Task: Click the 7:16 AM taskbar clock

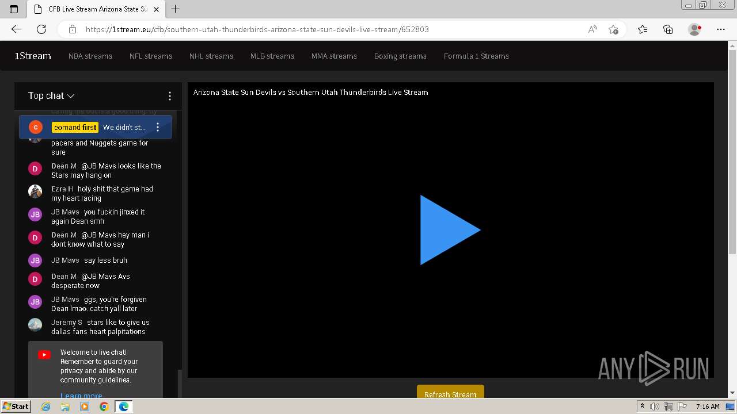Action: coord(708,407)
